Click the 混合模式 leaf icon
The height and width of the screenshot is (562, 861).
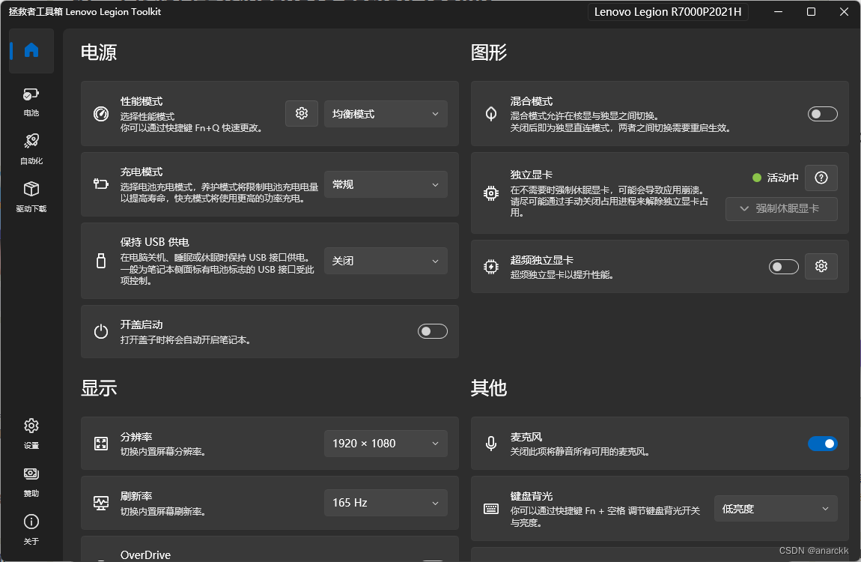491,114
